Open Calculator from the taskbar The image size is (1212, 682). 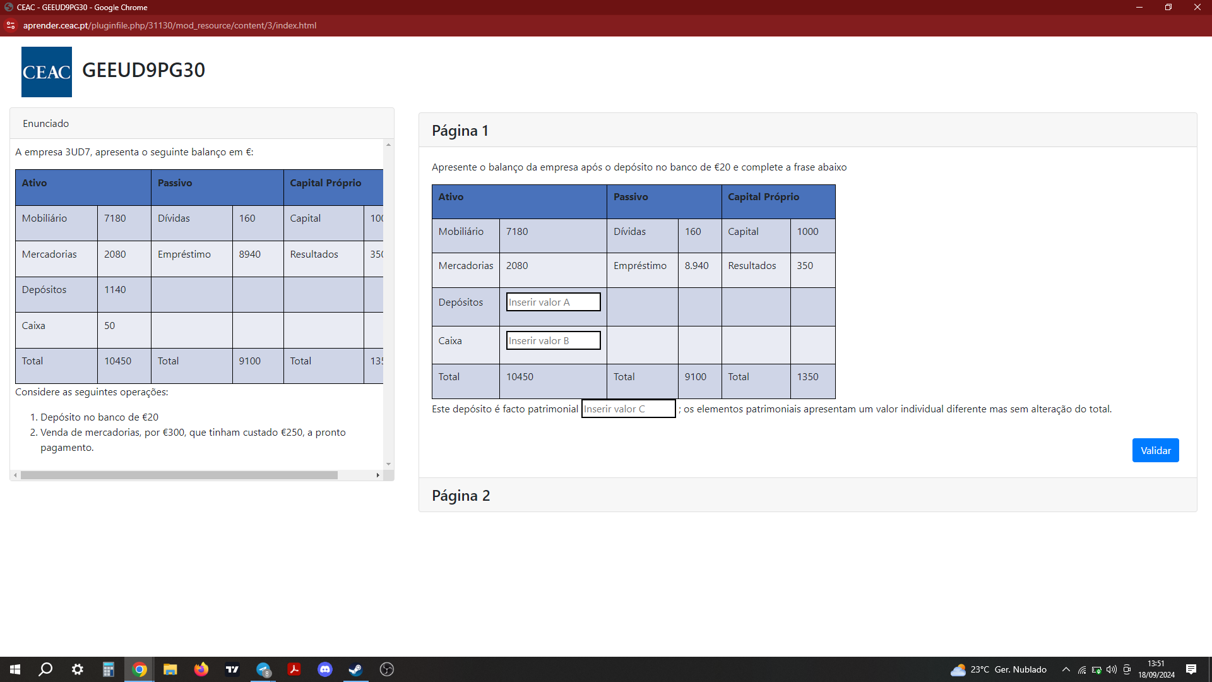(109, 669)
